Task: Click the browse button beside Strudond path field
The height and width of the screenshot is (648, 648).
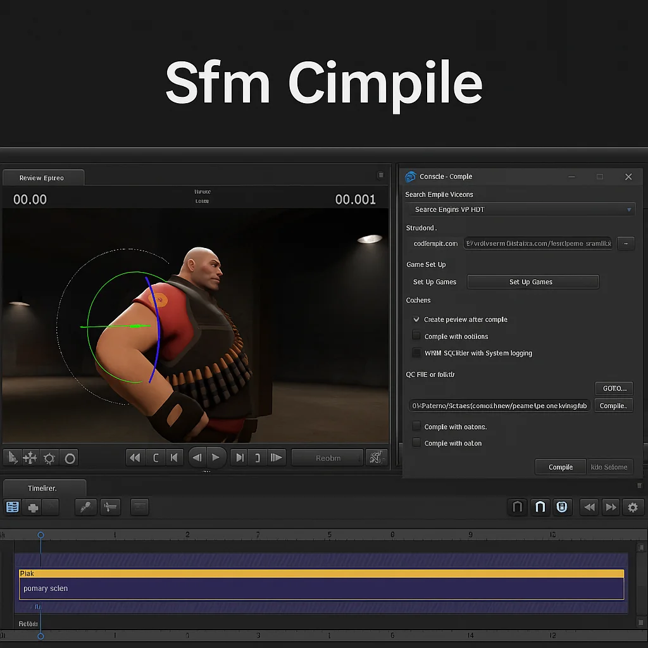Action: coord(626,244)
